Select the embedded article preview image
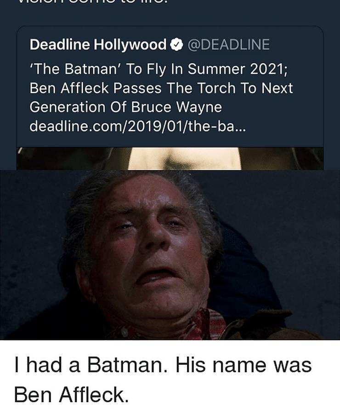This screenshot has width=340, height=415. [170, 156]
